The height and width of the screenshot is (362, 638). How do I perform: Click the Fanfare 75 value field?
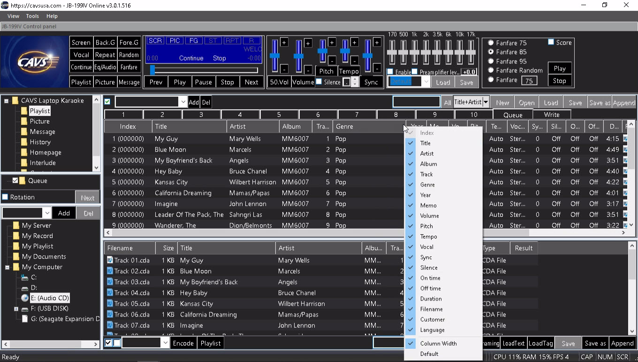click(529, 80)
